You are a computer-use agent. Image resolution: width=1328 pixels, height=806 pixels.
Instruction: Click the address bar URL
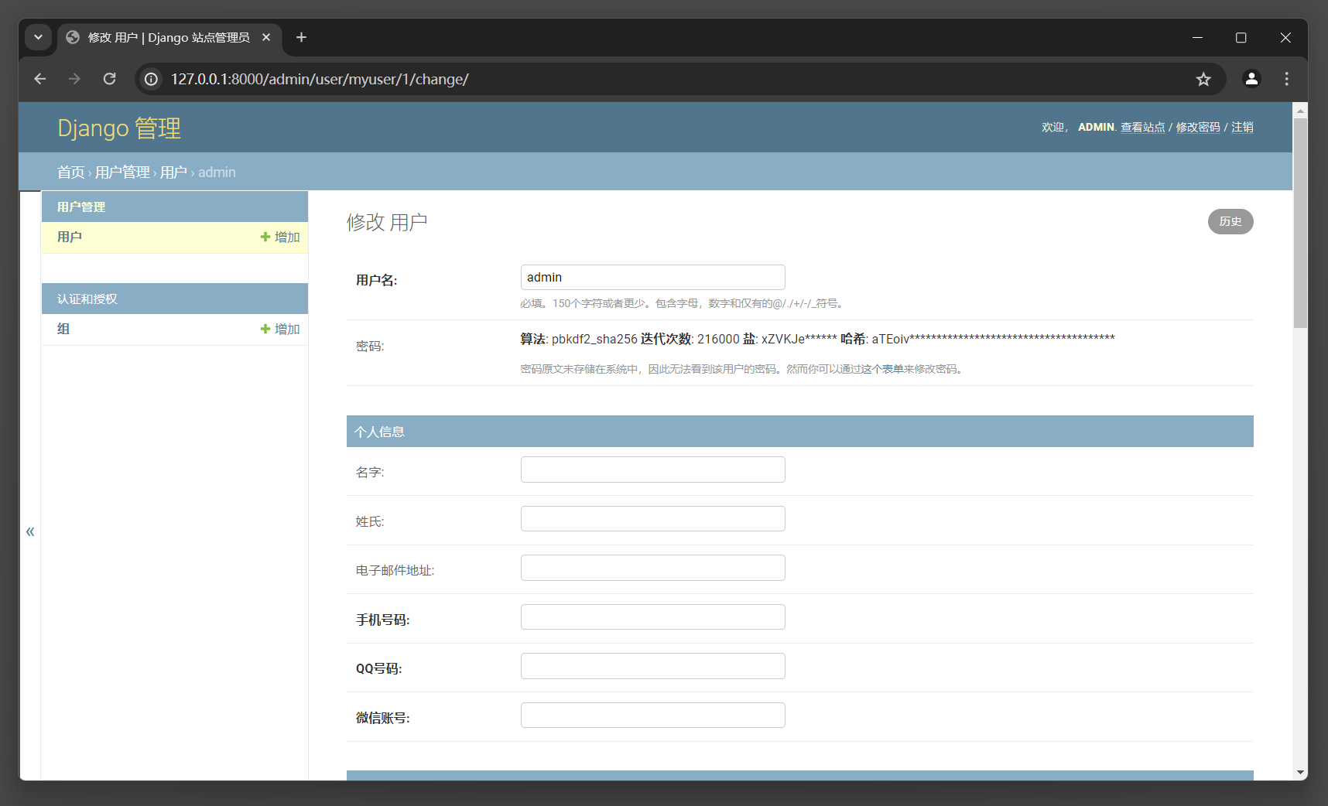coord(320,79)
